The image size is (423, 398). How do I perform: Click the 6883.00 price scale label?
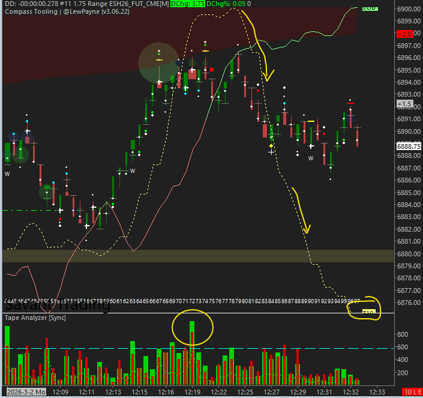click(x=409, y=217)
